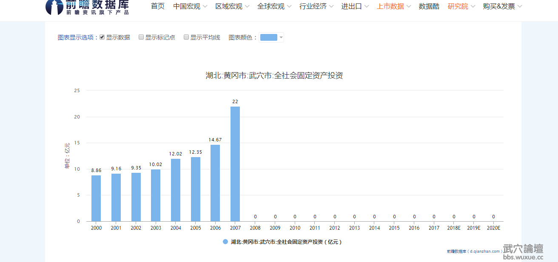This screenshot has width=558, height=262.
Task: Click the 图表显示选项 label
Action: click(x=75, y=37)
